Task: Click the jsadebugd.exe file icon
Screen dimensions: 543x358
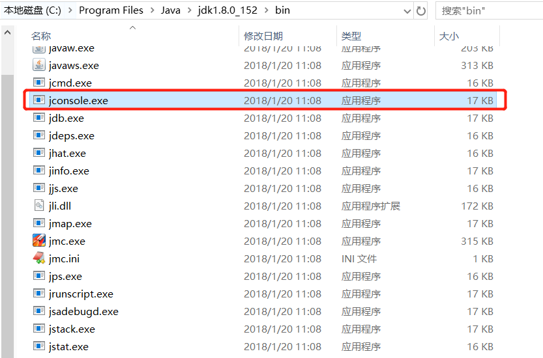Action: coord(39,310)
